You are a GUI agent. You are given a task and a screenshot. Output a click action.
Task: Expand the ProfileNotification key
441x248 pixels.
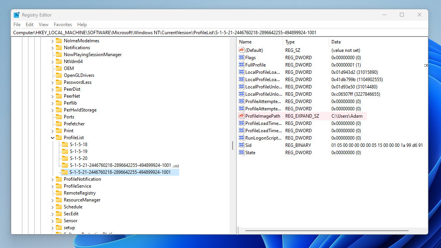coord(52,180)
